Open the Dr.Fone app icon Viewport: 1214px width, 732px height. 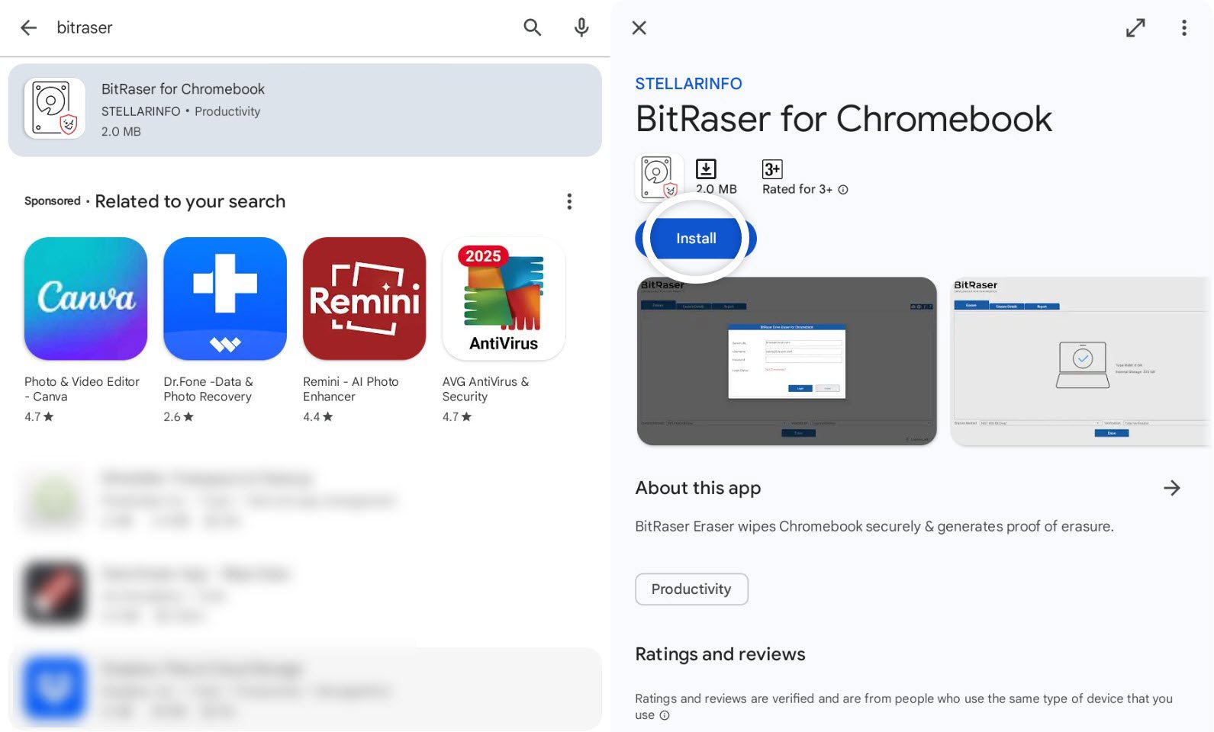coord(225,298)
